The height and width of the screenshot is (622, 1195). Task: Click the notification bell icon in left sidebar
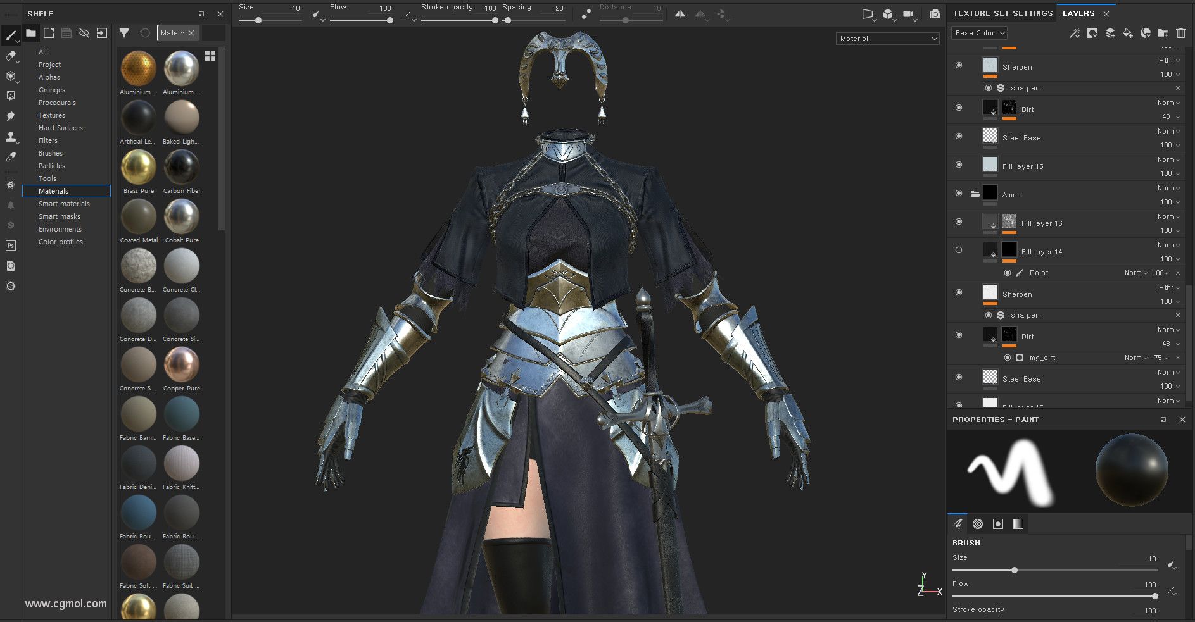pyautogui.click(x=11, y=205)
